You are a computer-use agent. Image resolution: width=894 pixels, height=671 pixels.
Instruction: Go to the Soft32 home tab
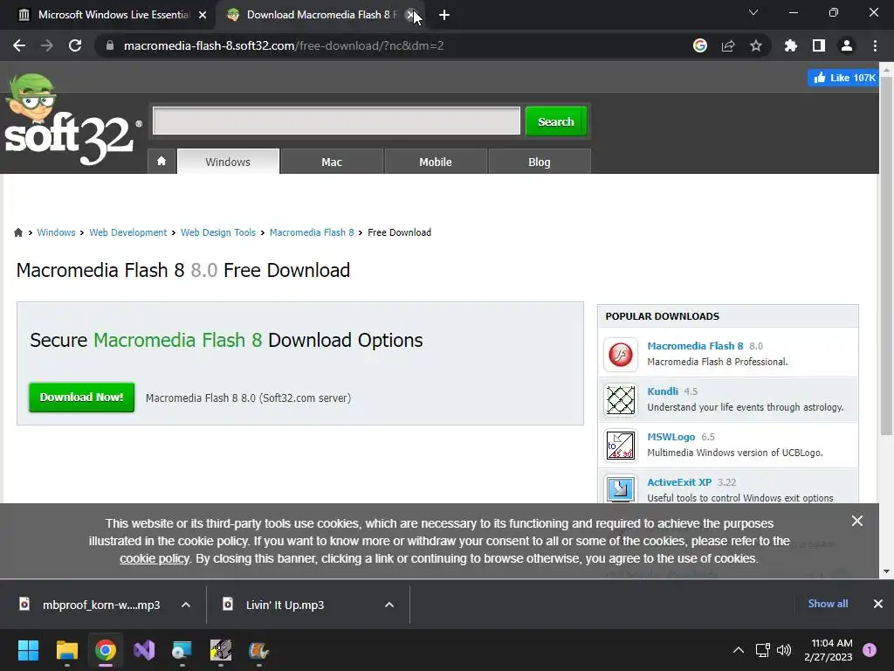coord(162,162)
